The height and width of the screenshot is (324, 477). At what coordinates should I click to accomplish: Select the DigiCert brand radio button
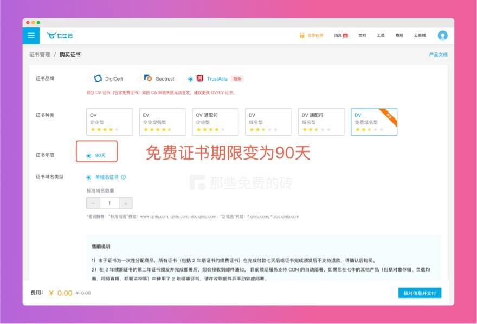click(88, 79)
